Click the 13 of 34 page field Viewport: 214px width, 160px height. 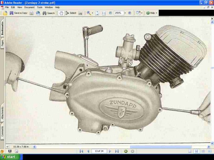99,151
